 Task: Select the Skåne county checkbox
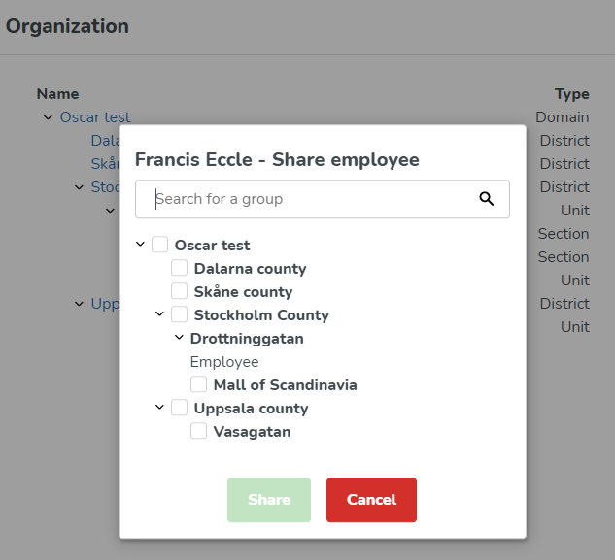(180, 292)
